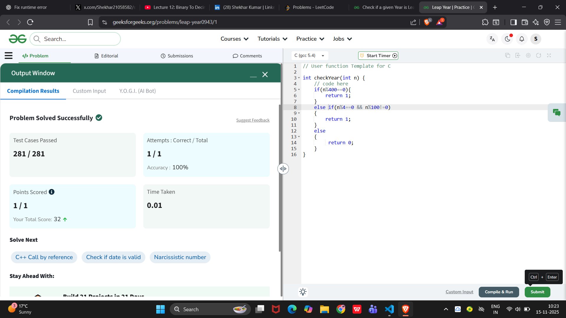
Task: Expand the Practice dropdown menu
Action: [x=310, y=39]
